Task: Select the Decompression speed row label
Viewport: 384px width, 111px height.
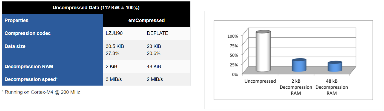Action: 52,79
